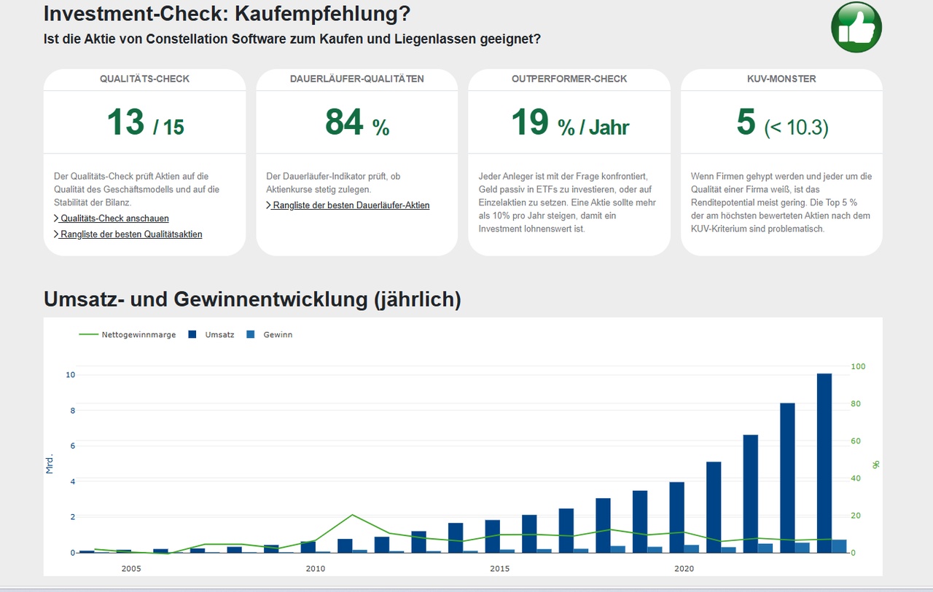Viewport: 933px width, 592px height.
Task: Click the net margin line peak near 2011
Action: click(x=352, y=515)
